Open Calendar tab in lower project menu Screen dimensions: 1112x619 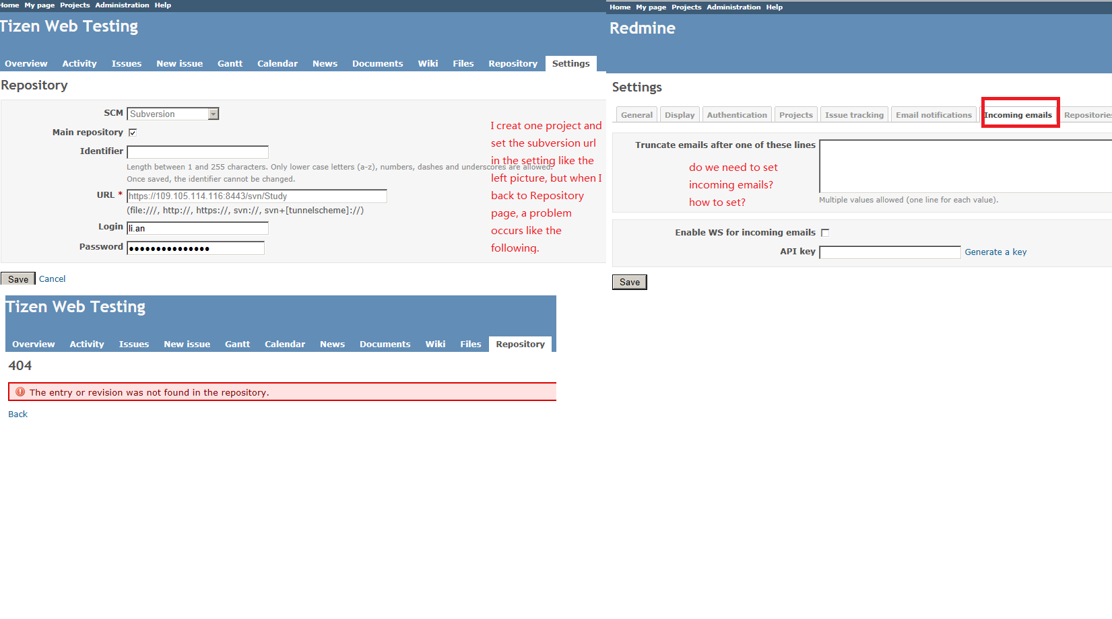tap(284, 344)
